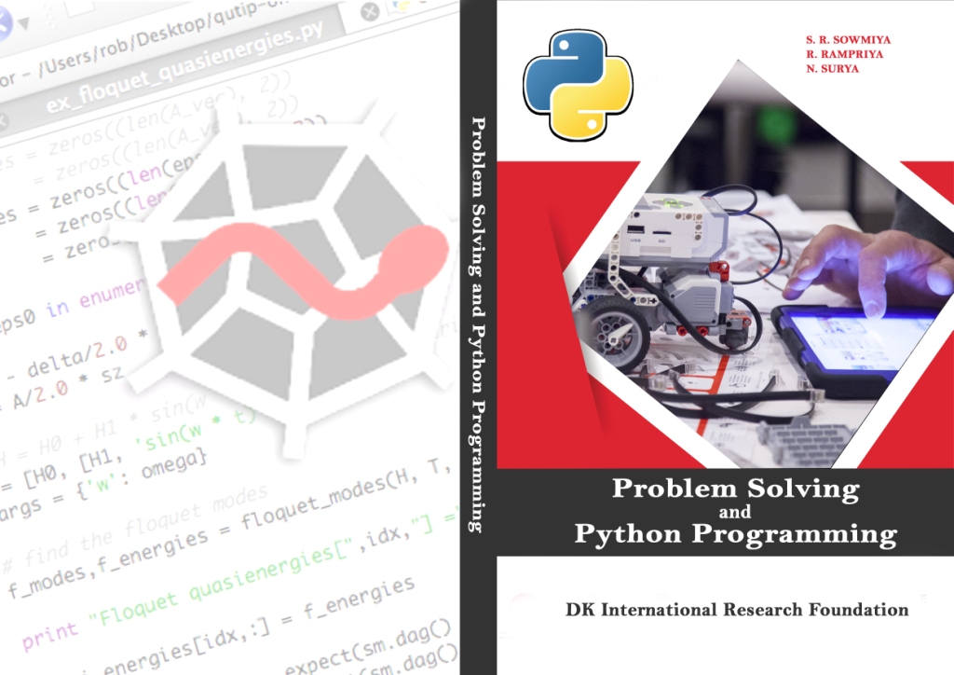Expand the author names list
Viewport: 954px width, 675px height.
848,54
